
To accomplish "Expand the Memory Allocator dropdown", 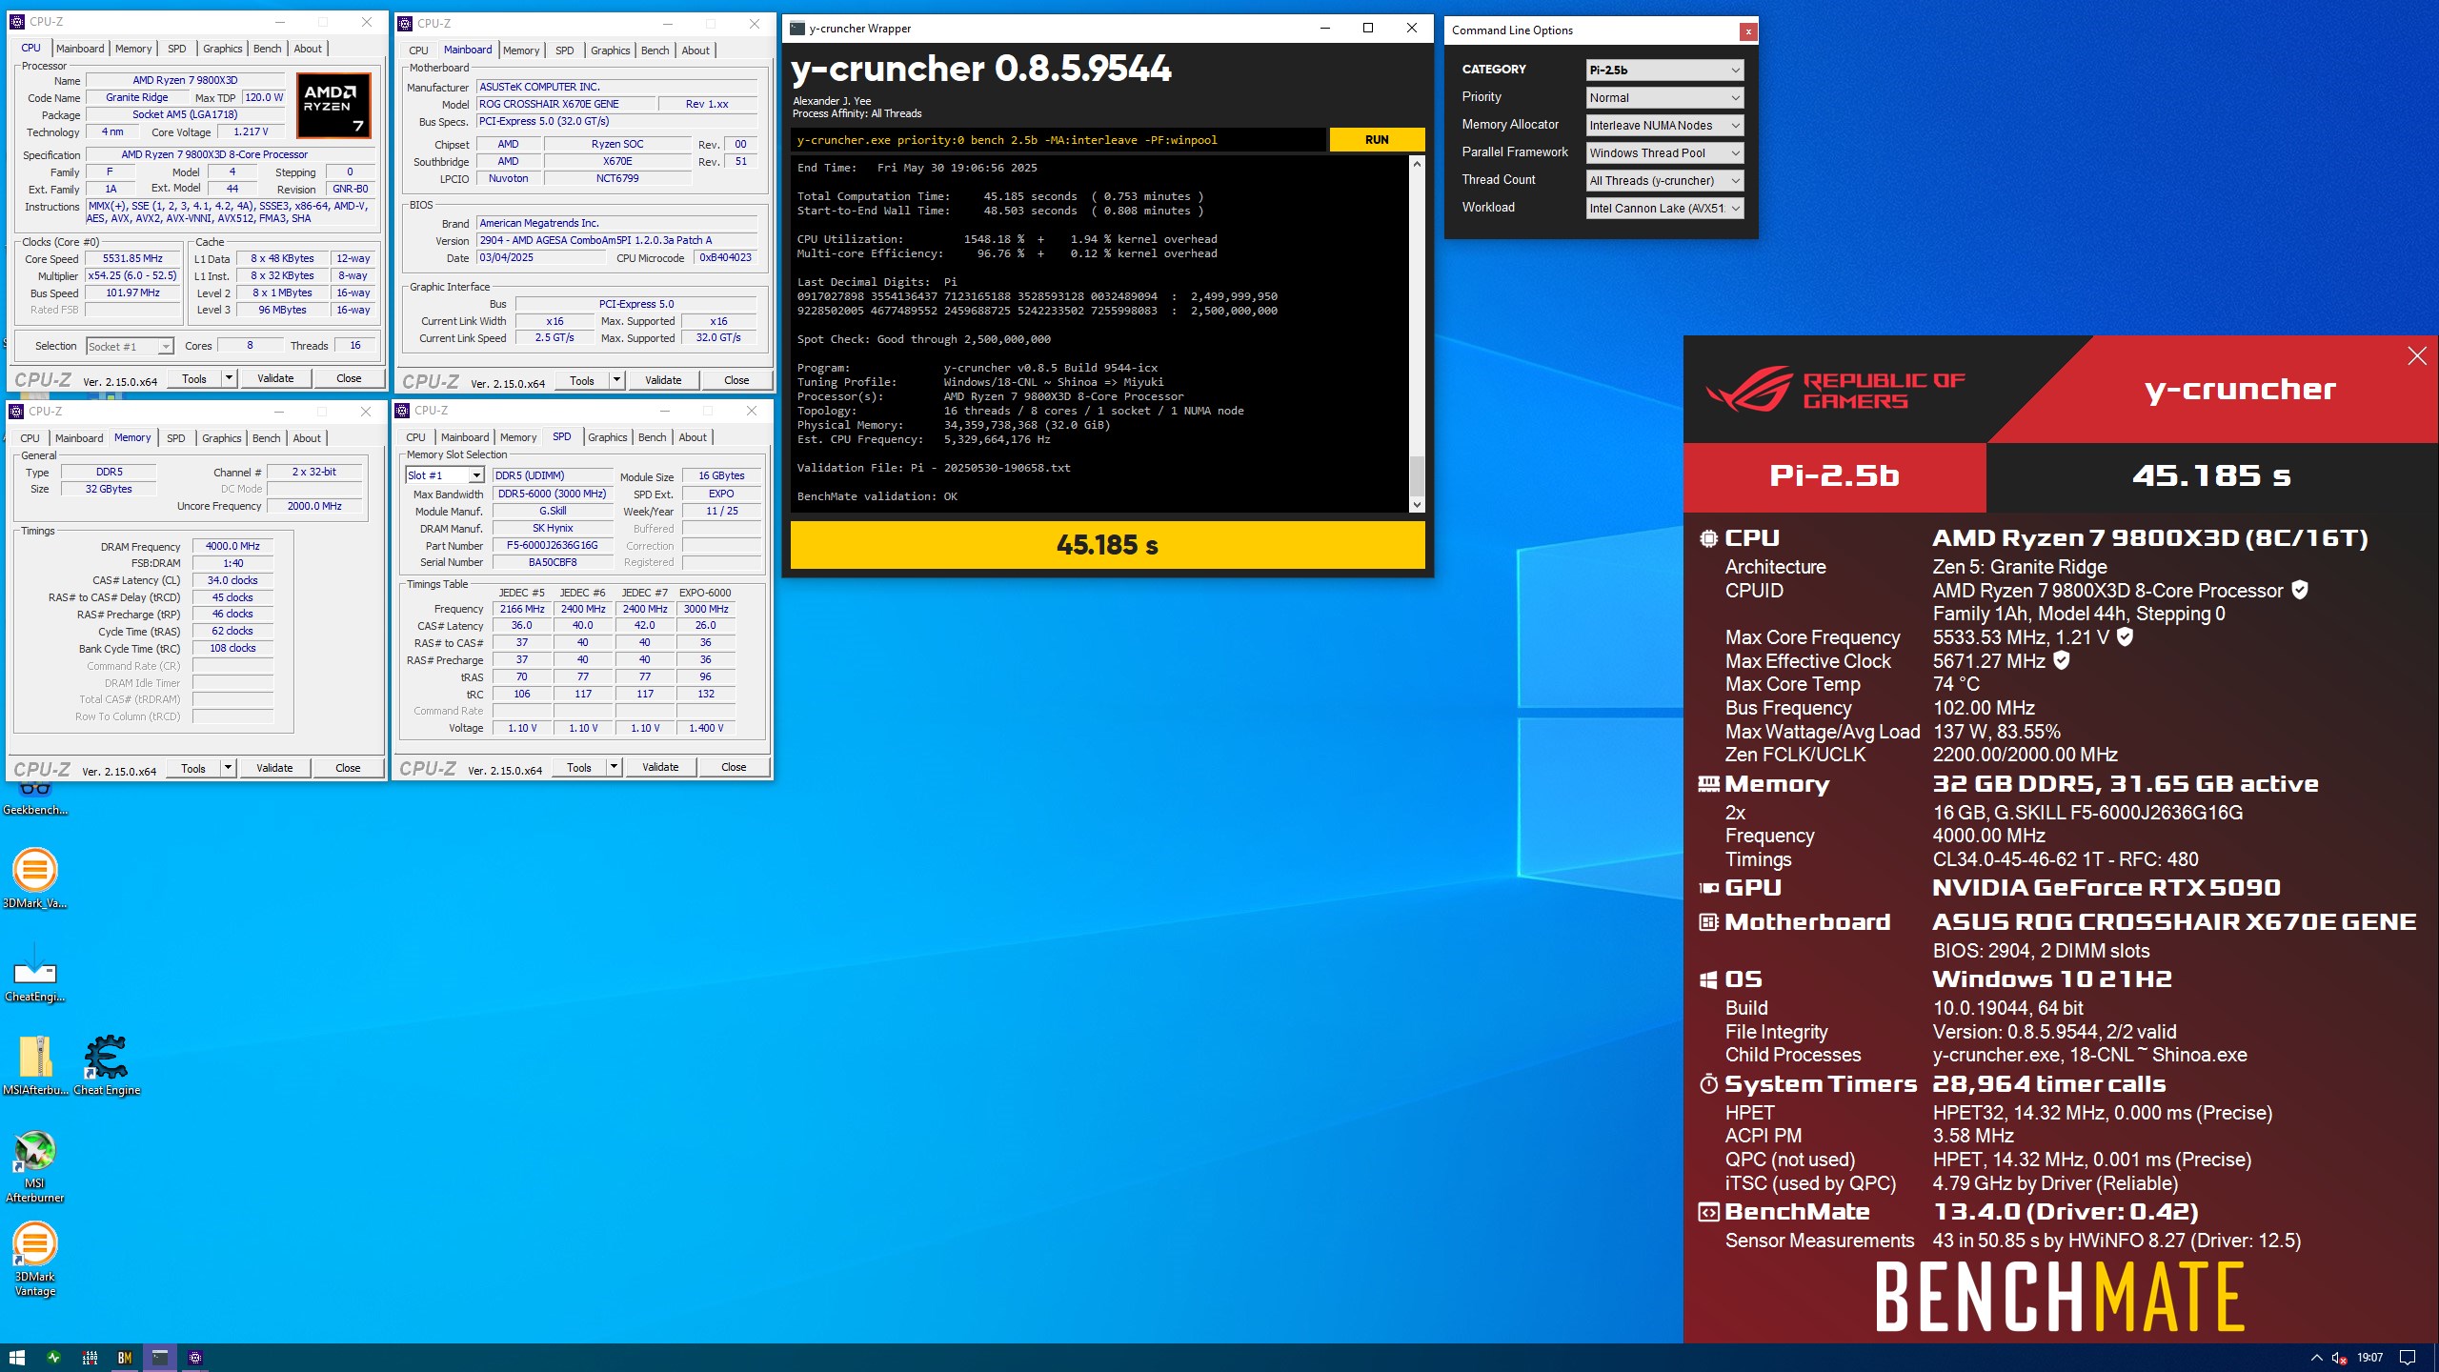I will (x=1664, y=125).
